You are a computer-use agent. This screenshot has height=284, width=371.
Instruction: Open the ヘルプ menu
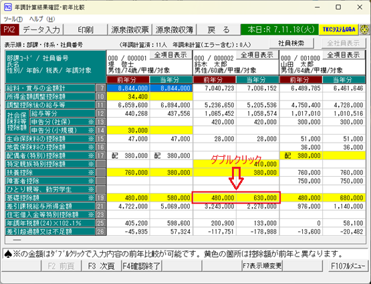[42, 19]
